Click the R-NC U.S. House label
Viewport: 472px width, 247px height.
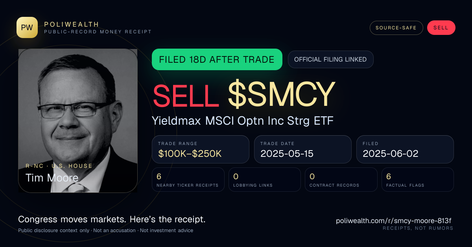point(59,166)
